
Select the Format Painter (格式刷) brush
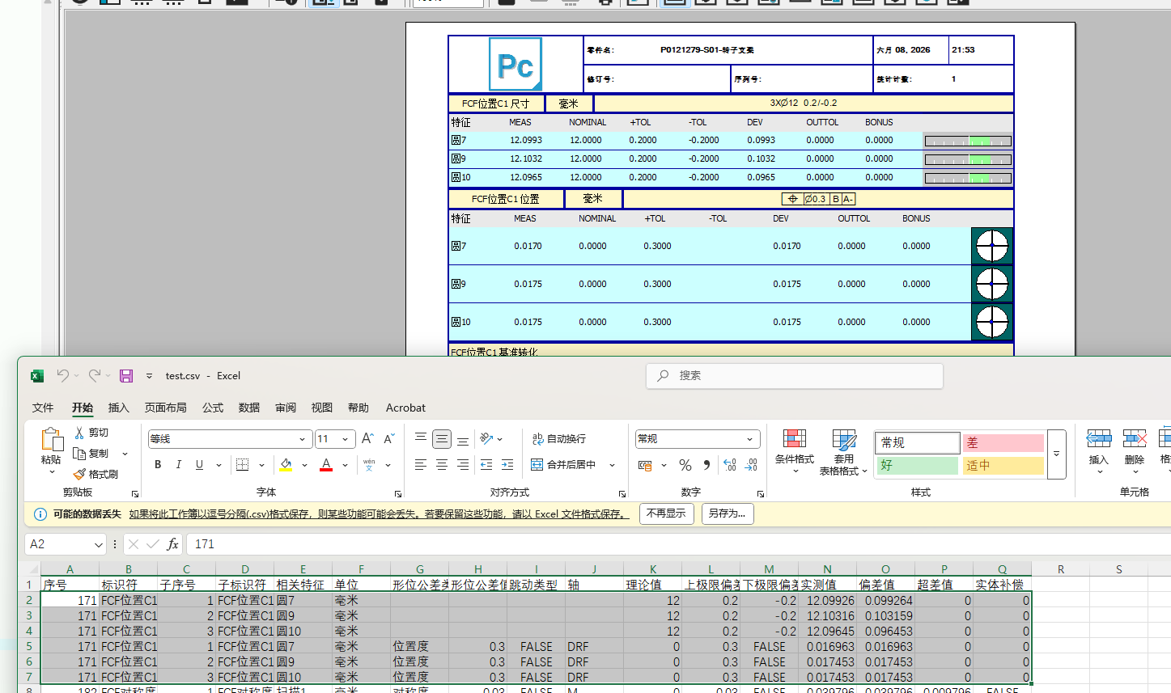79,475
